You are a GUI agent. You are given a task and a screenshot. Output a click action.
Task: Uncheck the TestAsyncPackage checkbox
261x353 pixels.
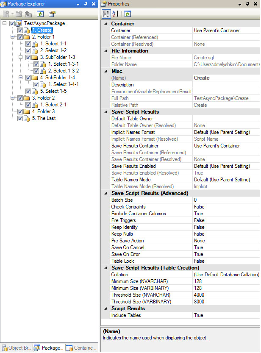12,23
